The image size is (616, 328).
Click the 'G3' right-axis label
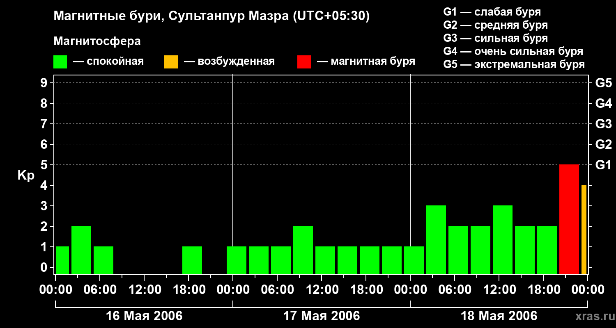tap(604, 124)
